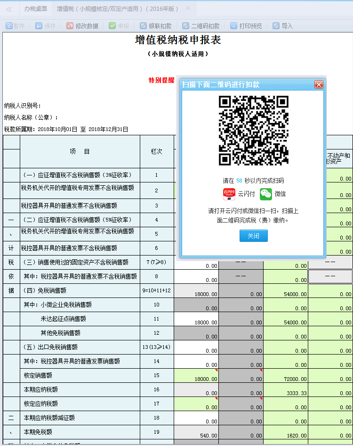The width and height of the screenshot is (353, 446).
Task: Click the 打印预览 printer icon
Action: tap(233, 26)
